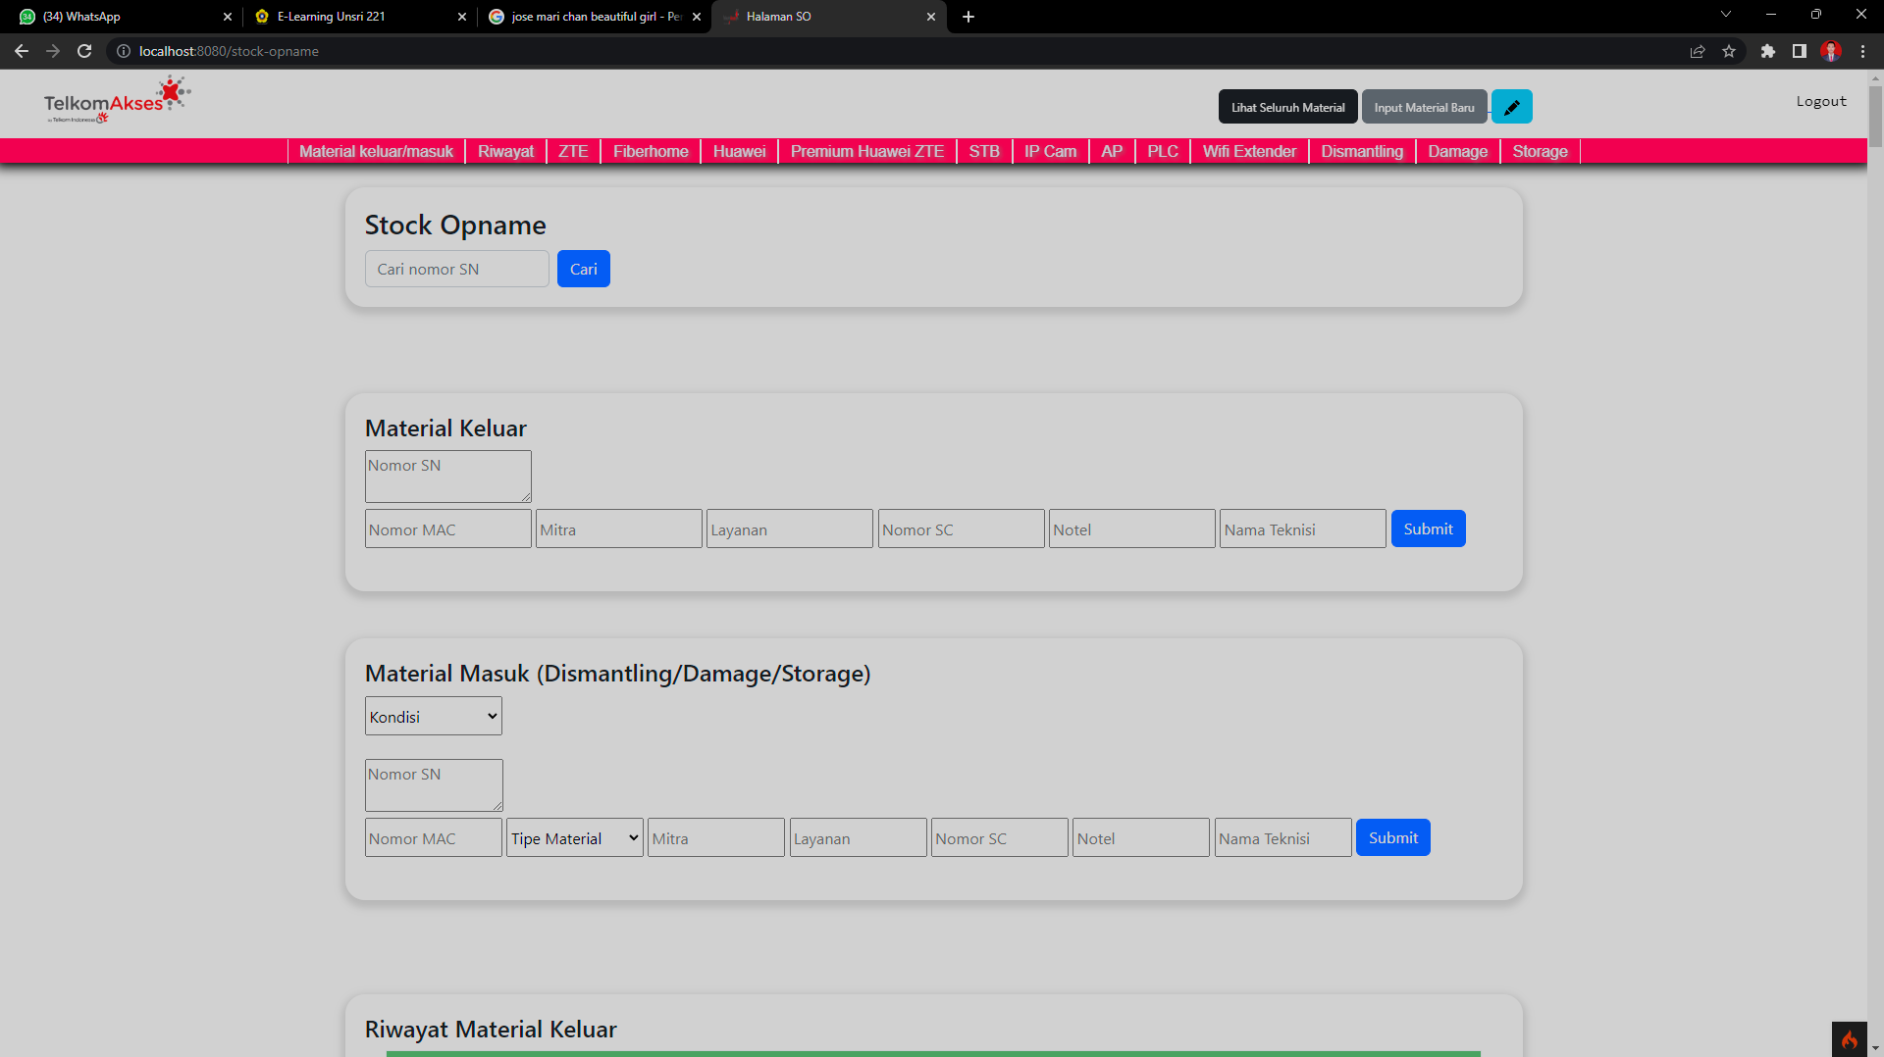Click the TelkomAkses logo

coord(117,100)
